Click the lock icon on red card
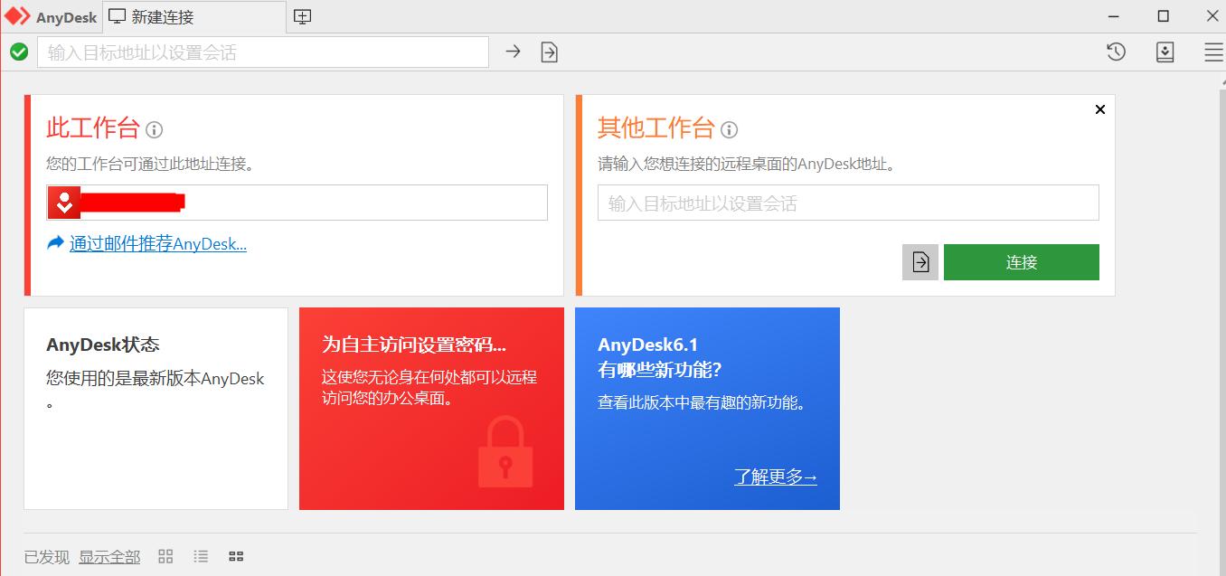Viewport: 1226px width, 576px height. tap(505, 451)
